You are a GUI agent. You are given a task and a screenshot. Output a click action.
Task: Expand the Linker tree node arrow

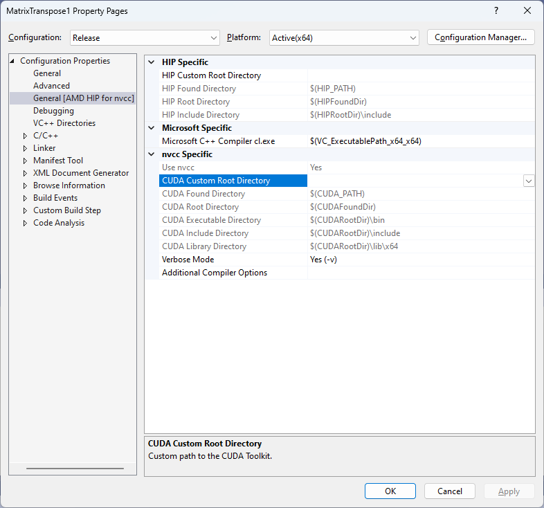click(x=26, y=148)
